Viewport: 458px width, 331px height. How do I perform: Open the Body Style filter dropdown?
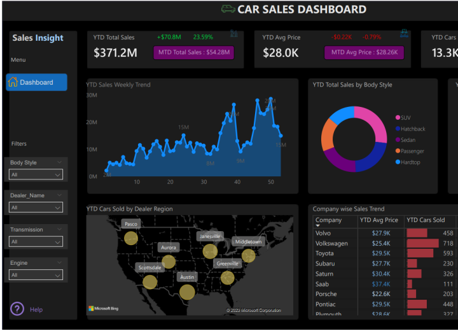pos(36,174)
